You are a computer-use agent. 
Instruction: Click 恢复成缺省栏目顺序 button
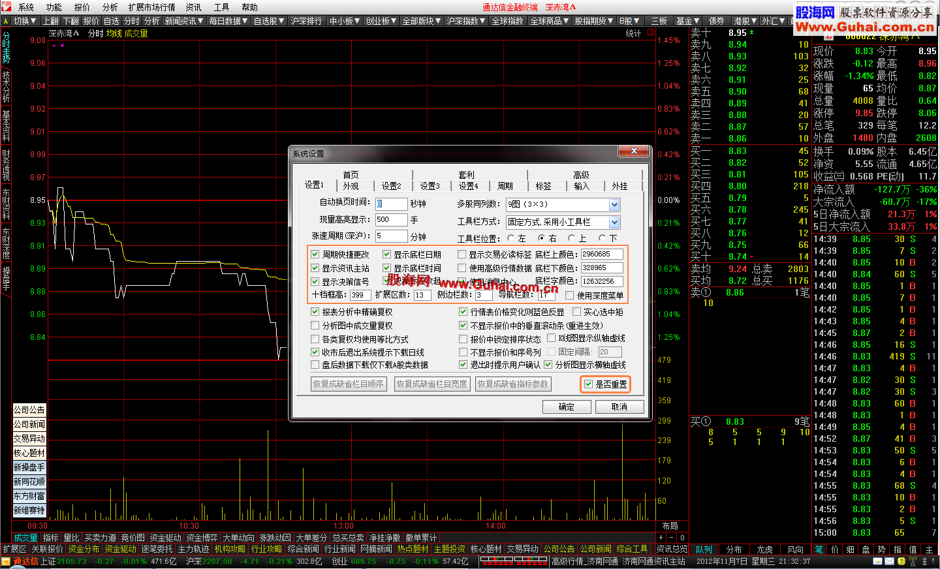349,384
